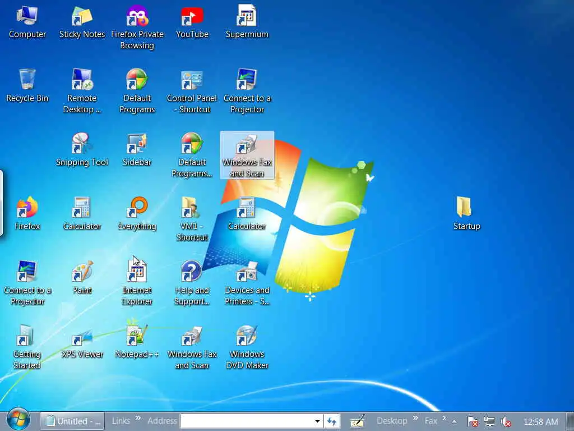Select Default Programs icon below Firefox Private Browsing
Viewport: 574px width, 431px height.
point(137,91)
